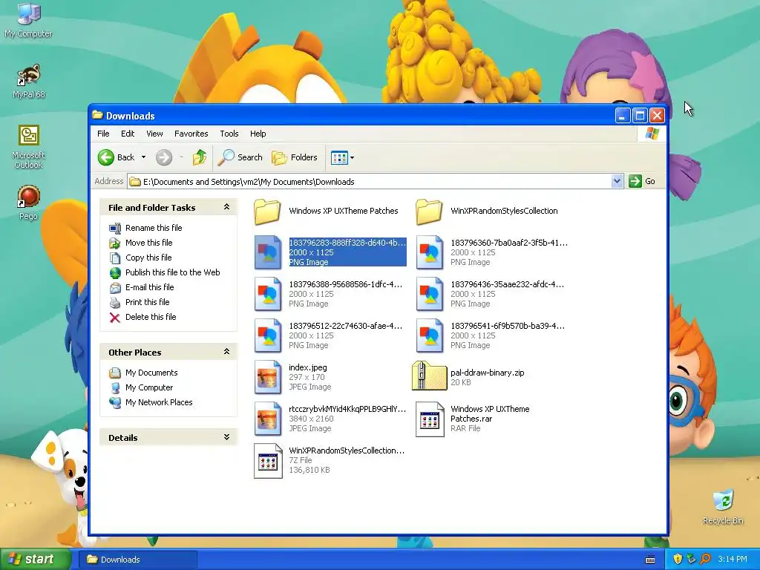Image resolution: width=760 pixels, height=570 pixels.
Task: Open the Edit menu
Action: (x=128, y=134)
